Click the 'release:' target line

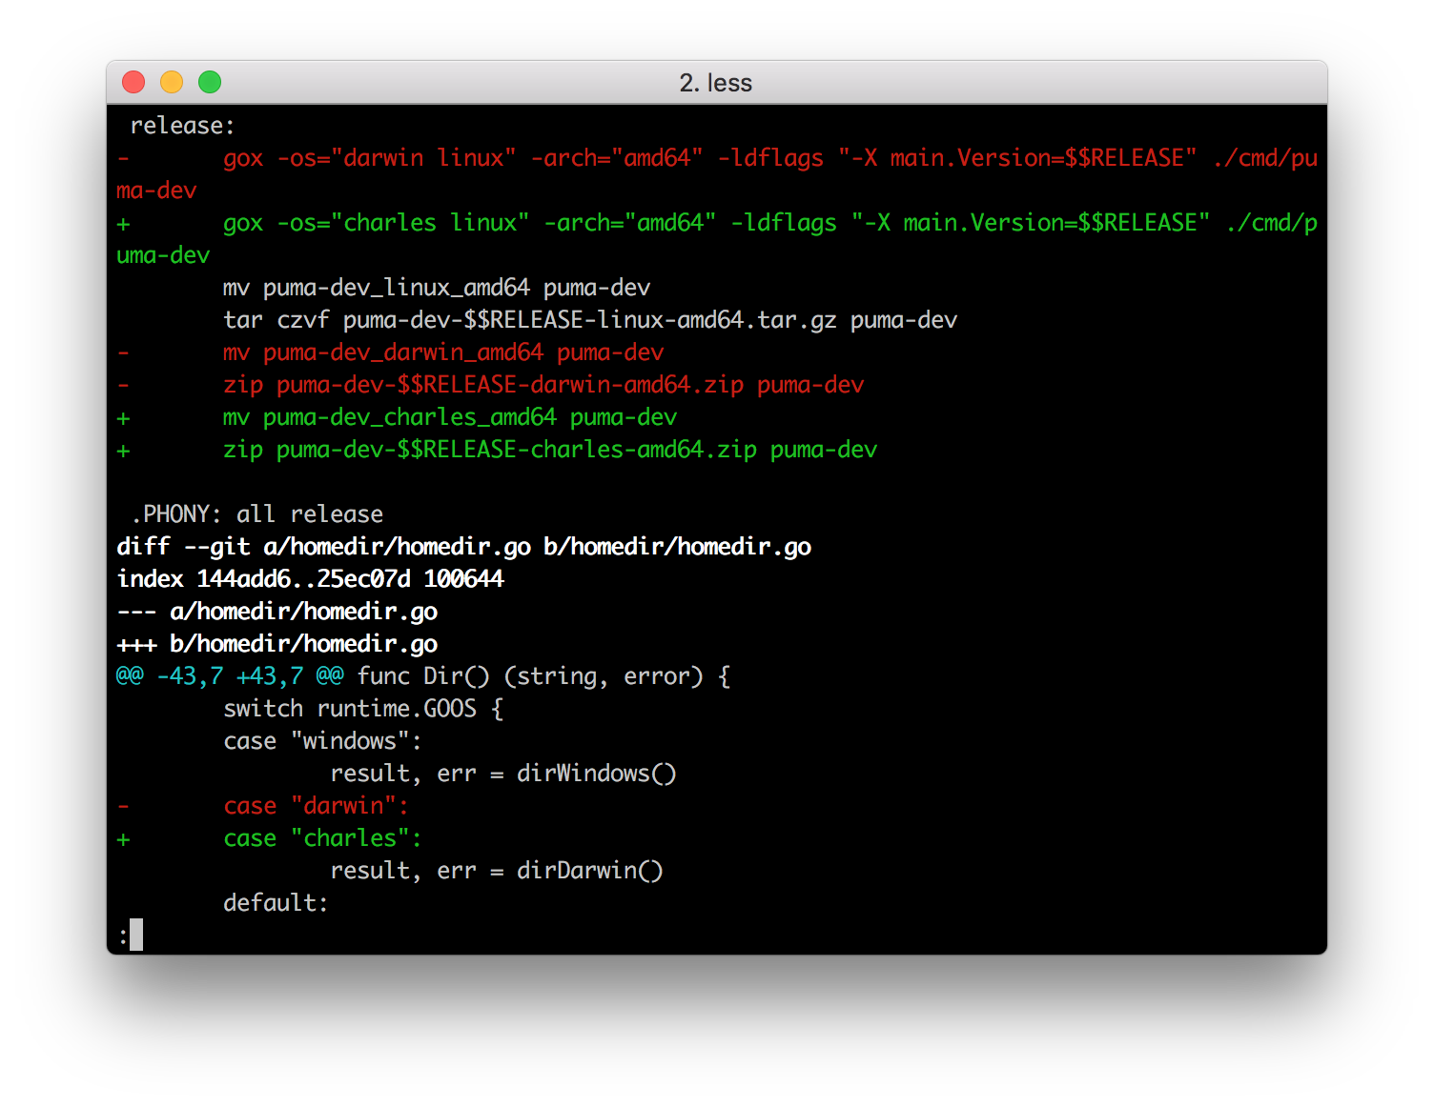point(182,126)
